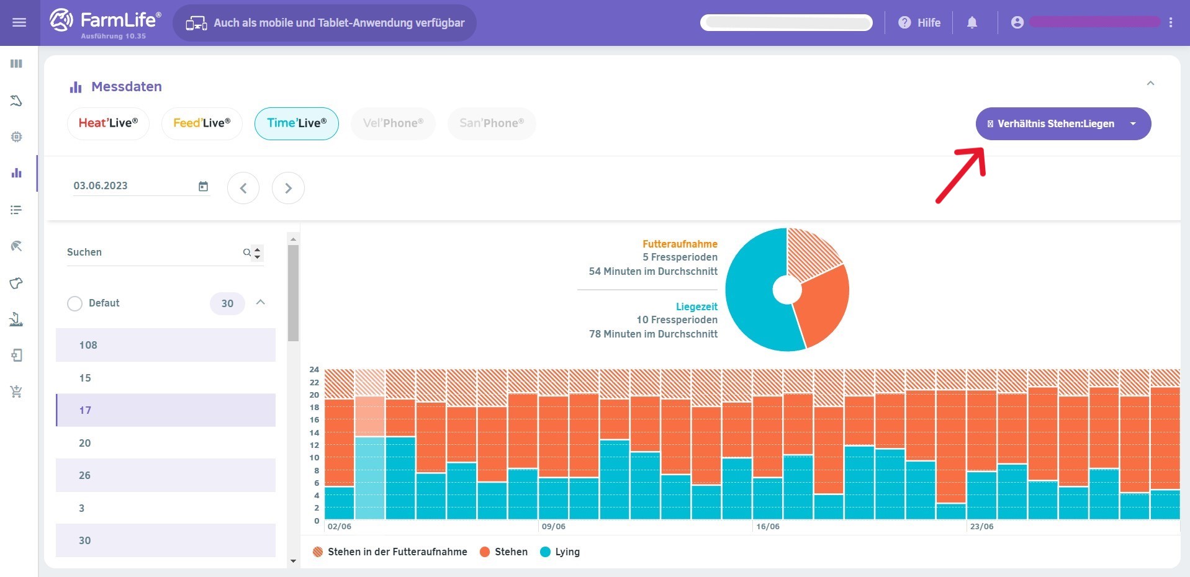The height and width of the screenshot is (577, 1190).
Task: Switch to the Heat'Live tab
Action: click(x=108, y=123)
